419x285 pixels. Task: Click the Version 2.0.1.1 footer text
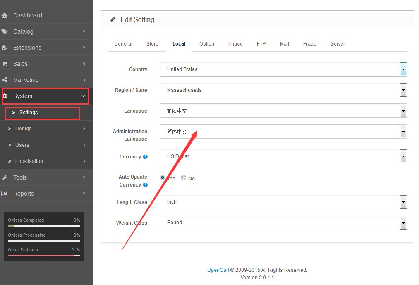click(x=257, y=278)
